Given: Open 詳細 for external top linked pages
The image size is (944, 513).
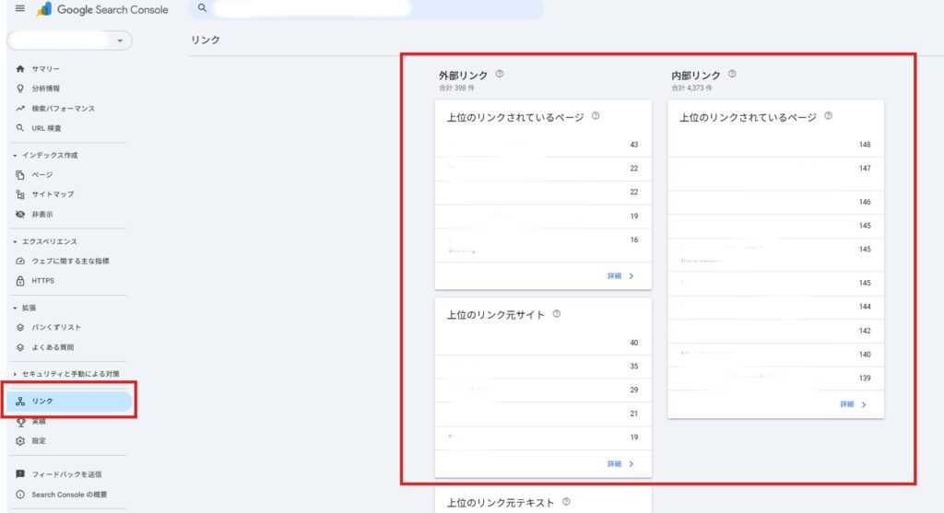Looking at the screenshot, I should click(x=620, y=276).
